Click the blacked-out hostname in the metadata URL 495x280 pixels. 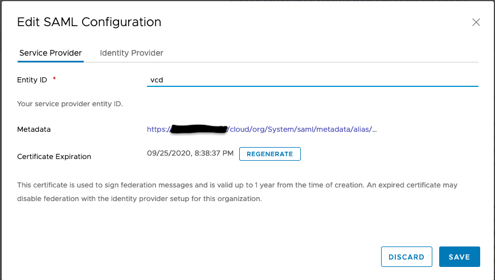pos(198,129)
